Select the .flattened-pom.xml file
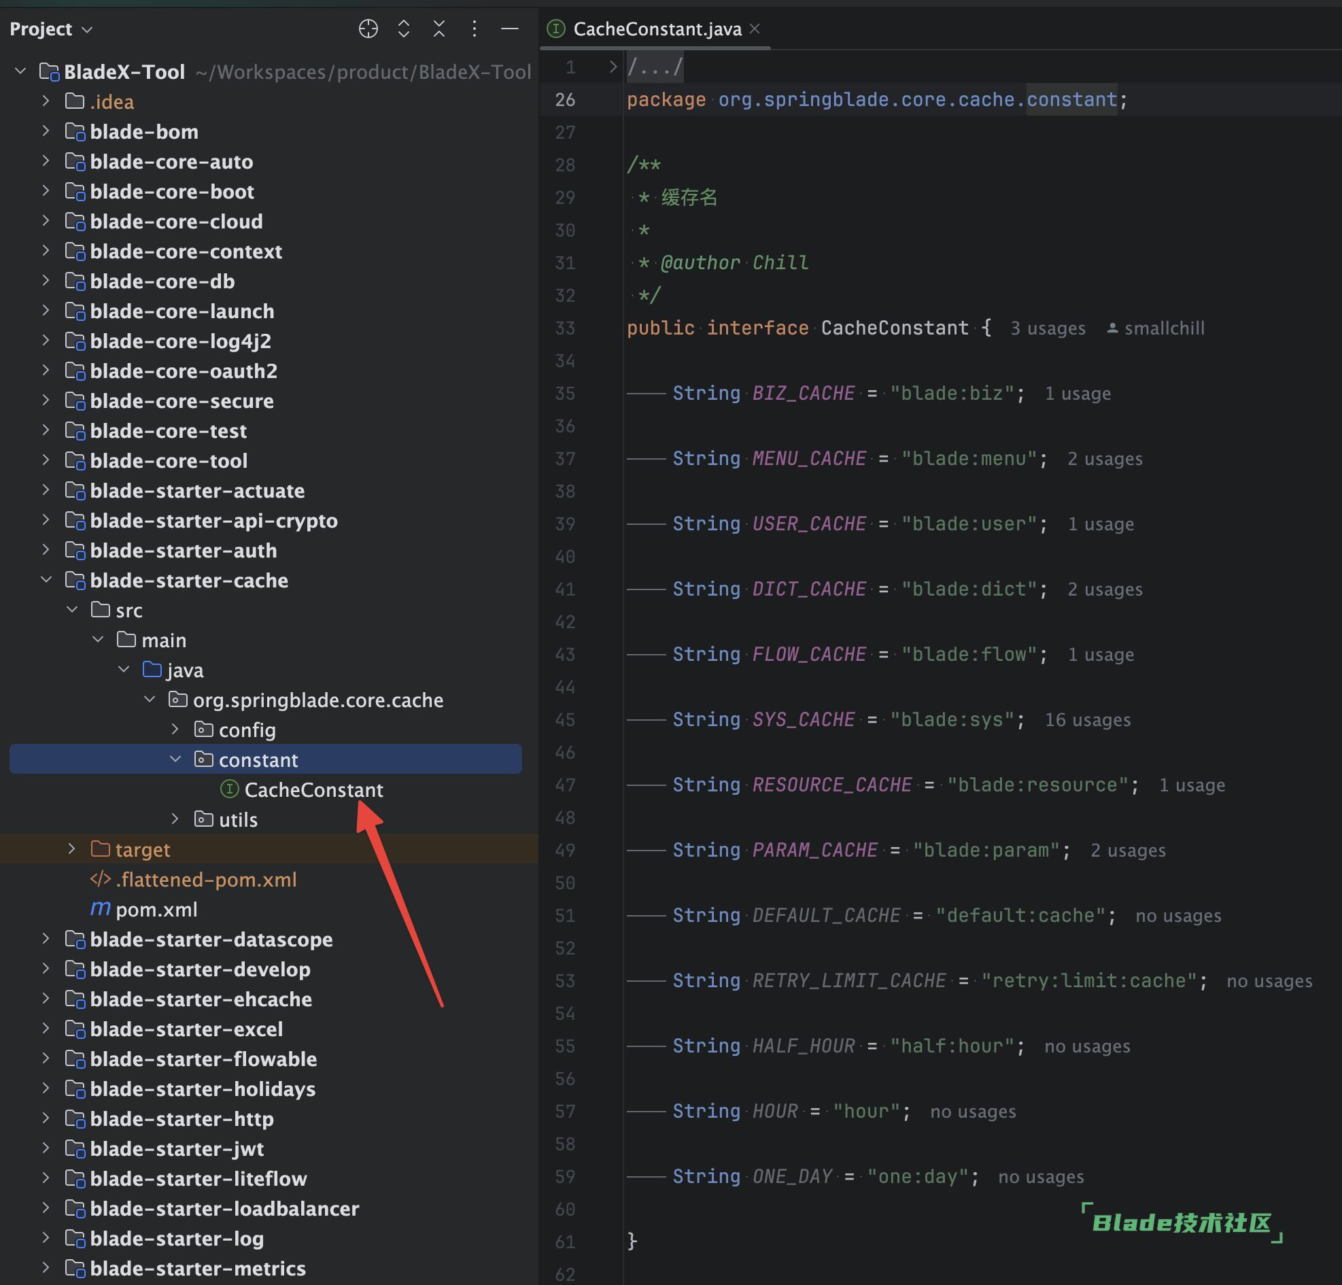The image size is (1342, 1285). click(206, 879)
